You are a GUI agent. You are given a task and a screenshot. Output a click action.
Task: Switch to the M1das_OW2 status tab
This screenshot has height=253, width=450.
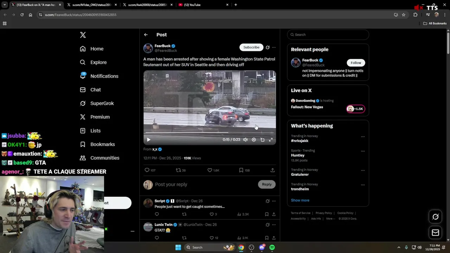tap(92, 5)
